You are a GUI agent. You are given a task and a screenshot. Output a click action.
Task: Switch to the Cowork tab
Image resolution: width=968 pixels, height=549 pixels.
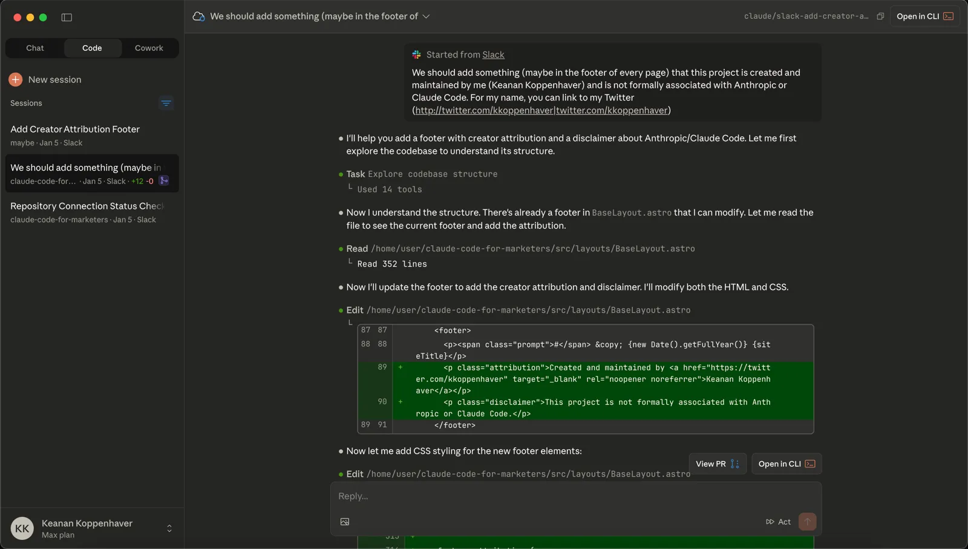pos(149,48)
